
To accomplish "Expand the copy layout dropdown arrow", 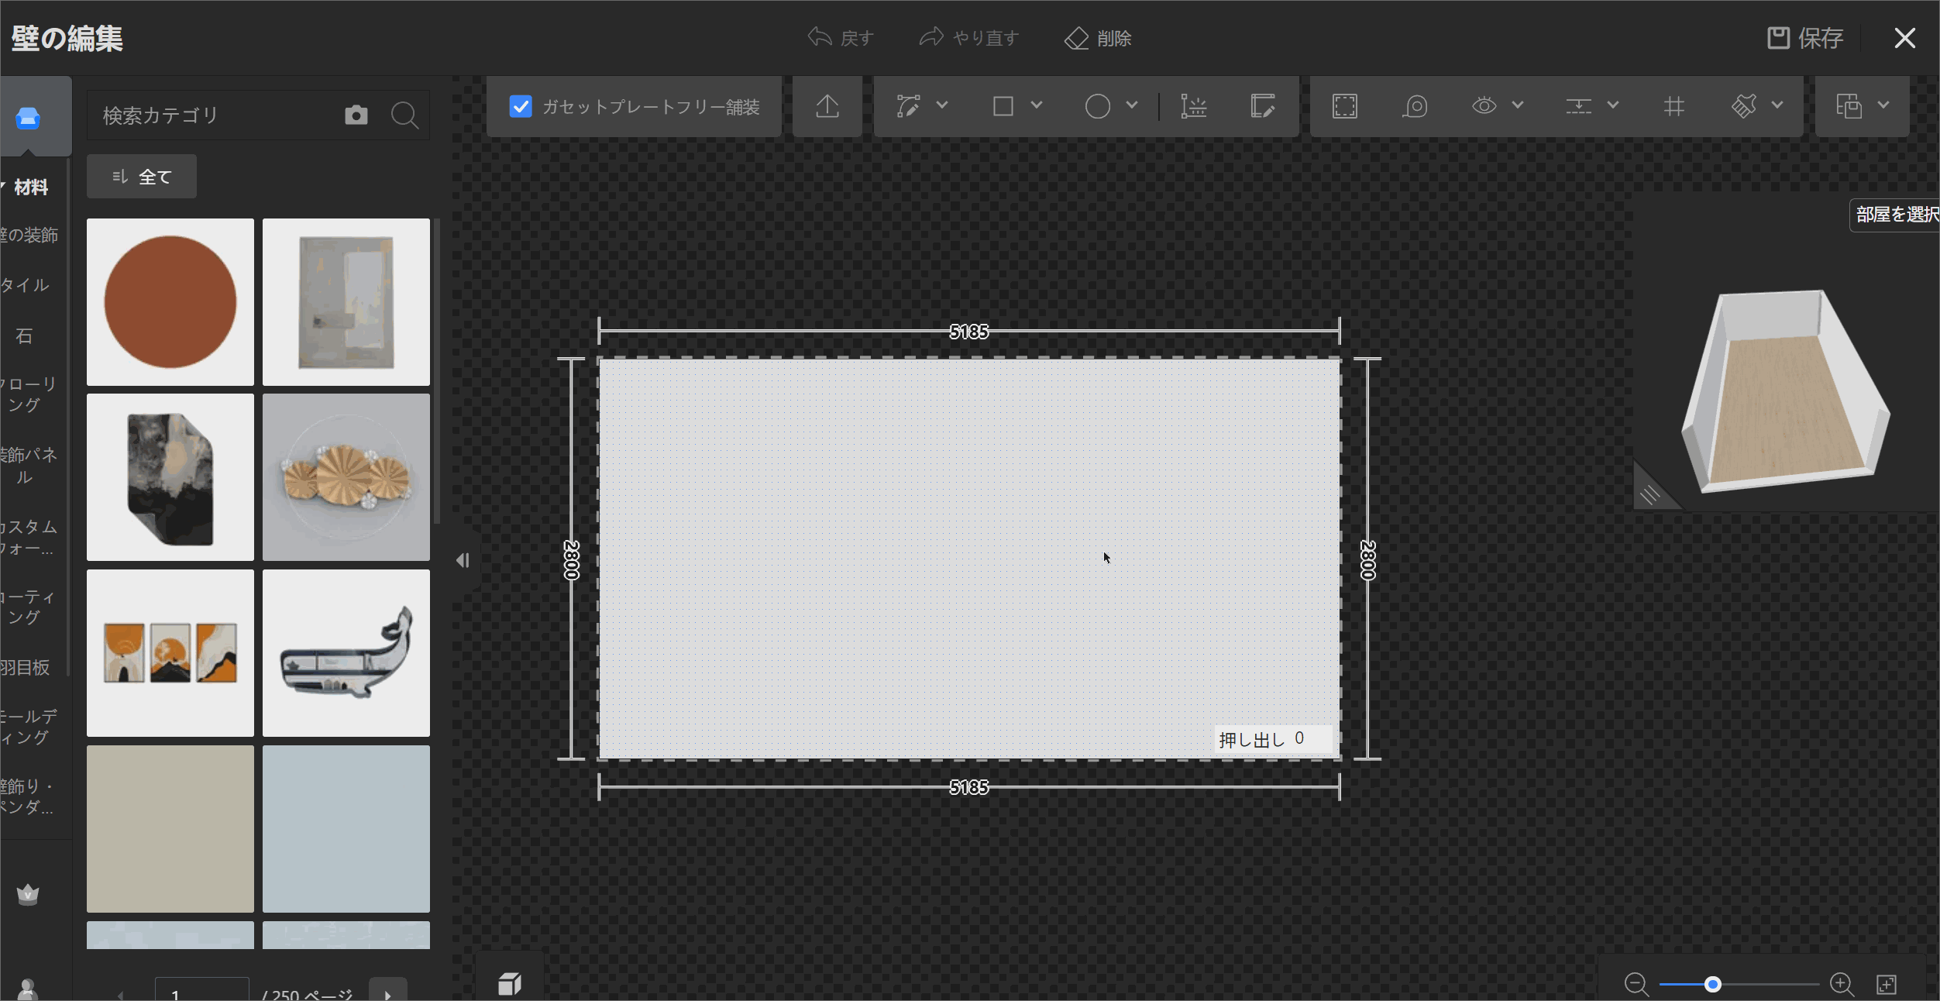I will click(1883, 105).
